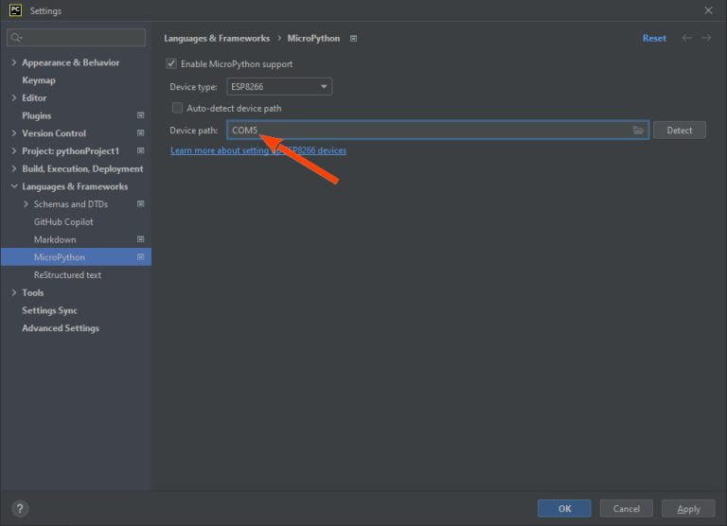The height and width of the screenshot is (526, 727).
Task: Expand the Appearance & Behavior section
Action: (13, 62)
